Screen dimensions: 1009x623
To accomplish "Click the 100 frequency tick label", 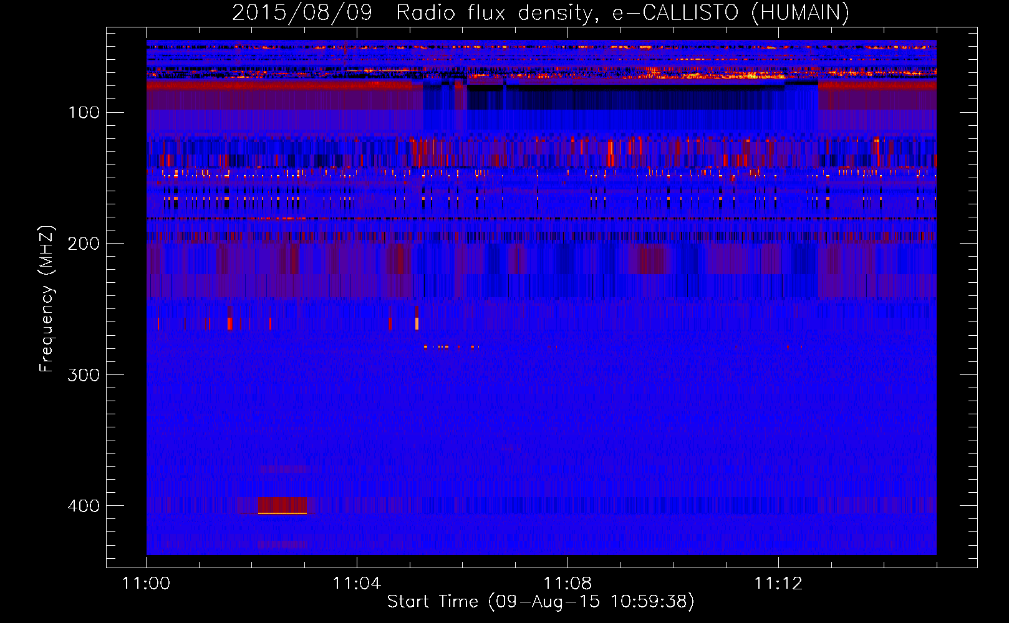I will click(x=84, y=112).
